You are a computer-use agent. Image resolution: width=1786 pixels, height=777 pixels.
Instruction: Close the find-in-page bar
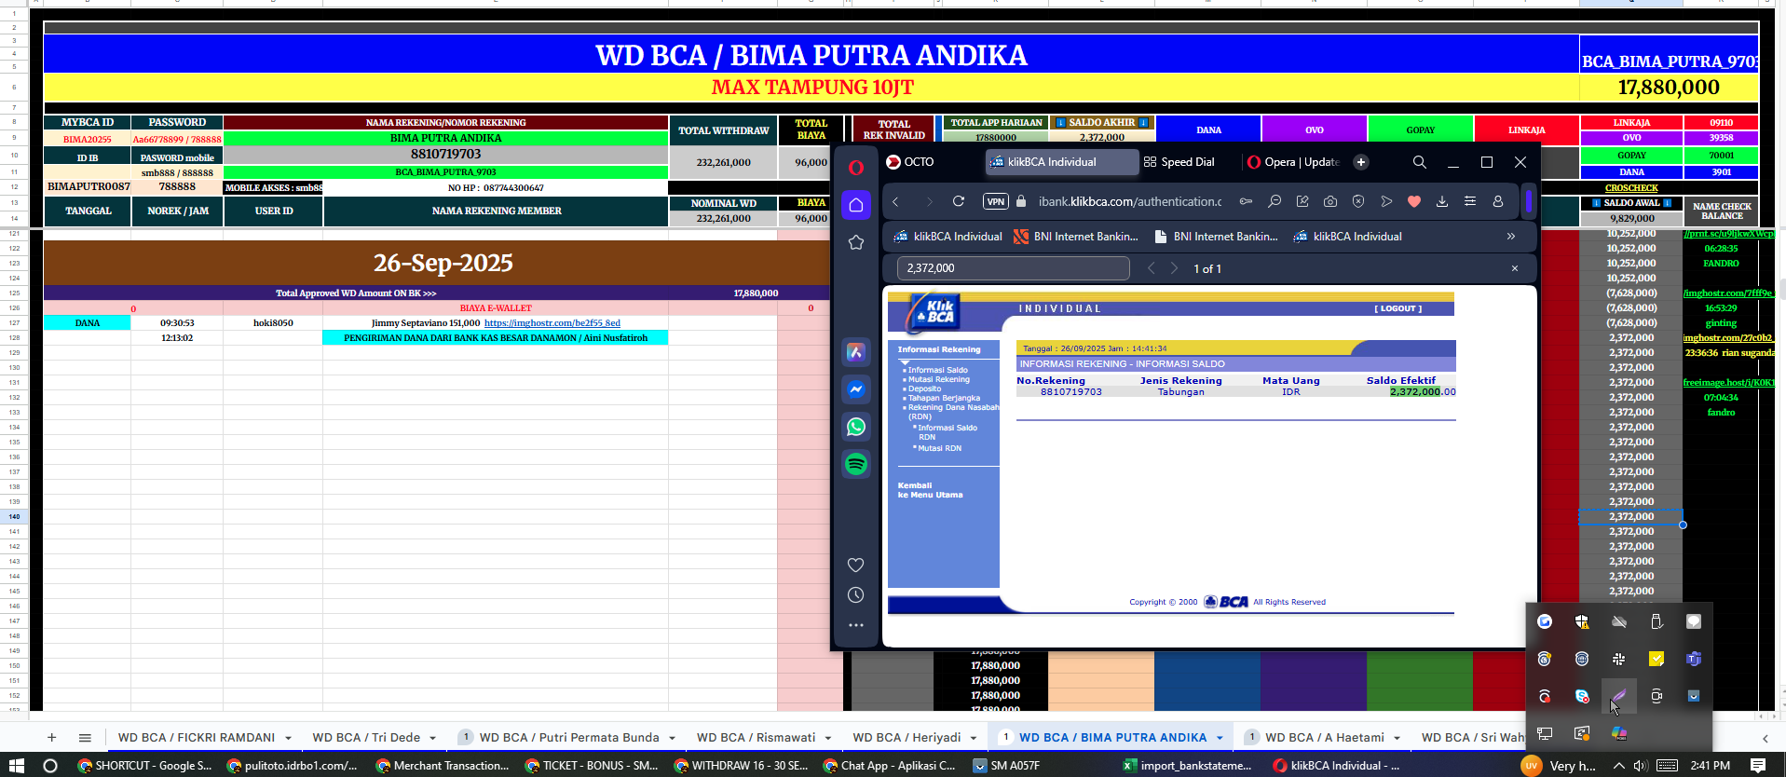click(1515, 268)
